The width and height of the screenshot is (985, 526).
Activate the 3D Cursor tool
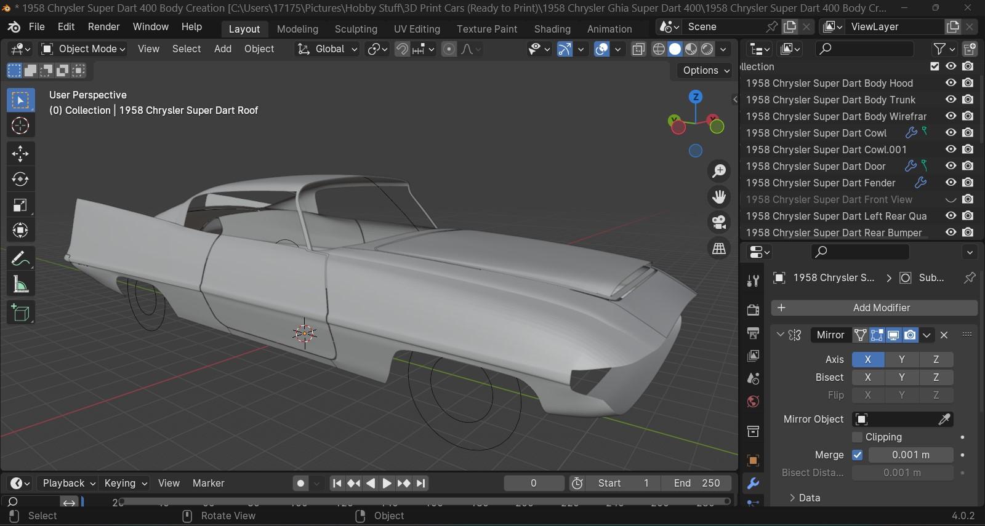pos(20,126)
